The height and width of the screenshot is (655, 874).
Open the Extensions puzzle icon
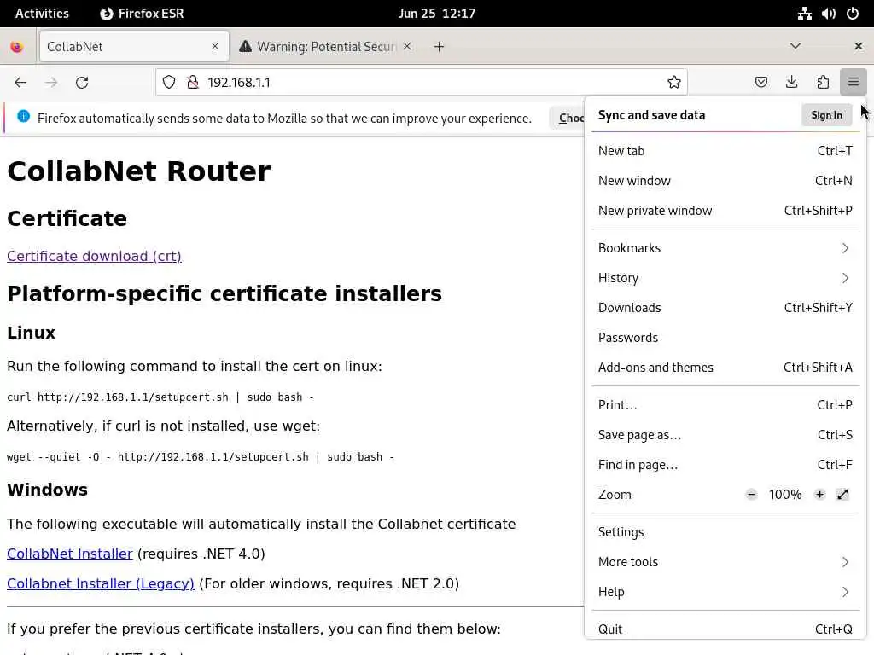[823, 83]
